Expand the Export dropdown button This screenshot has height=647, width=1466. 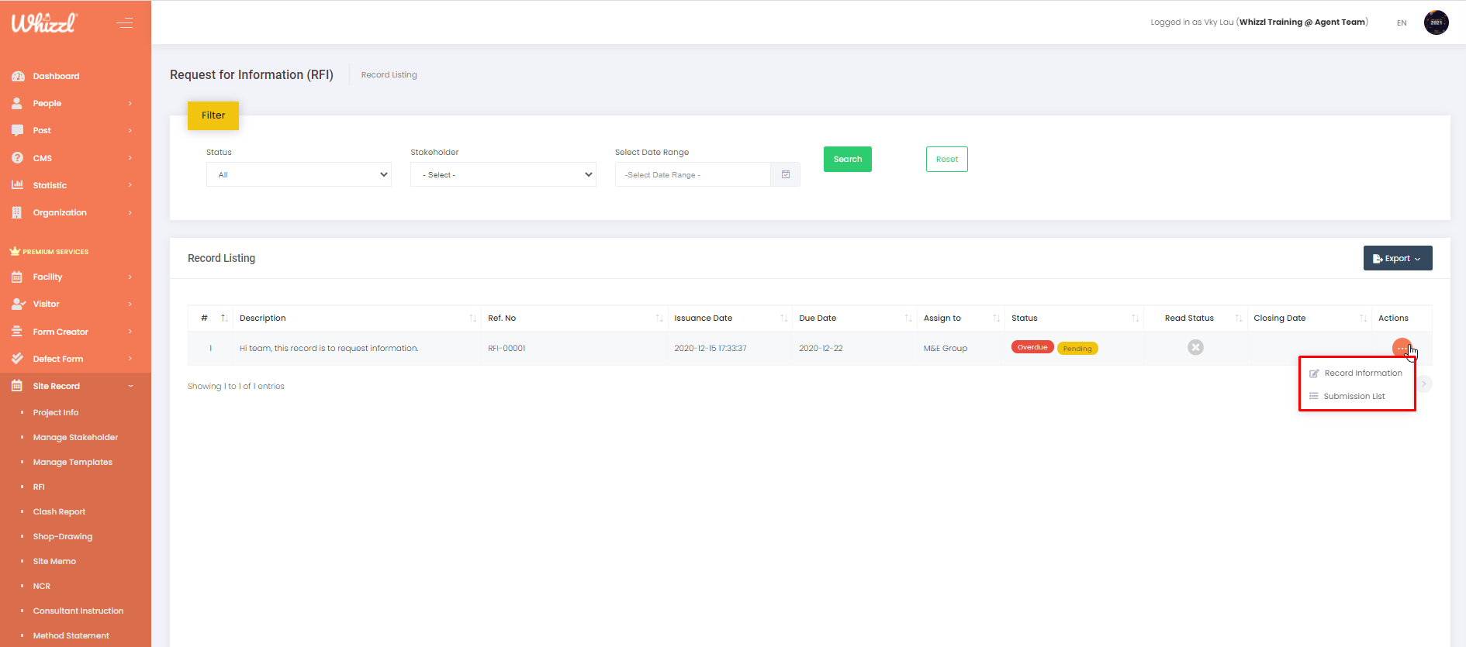point(1397,258)
